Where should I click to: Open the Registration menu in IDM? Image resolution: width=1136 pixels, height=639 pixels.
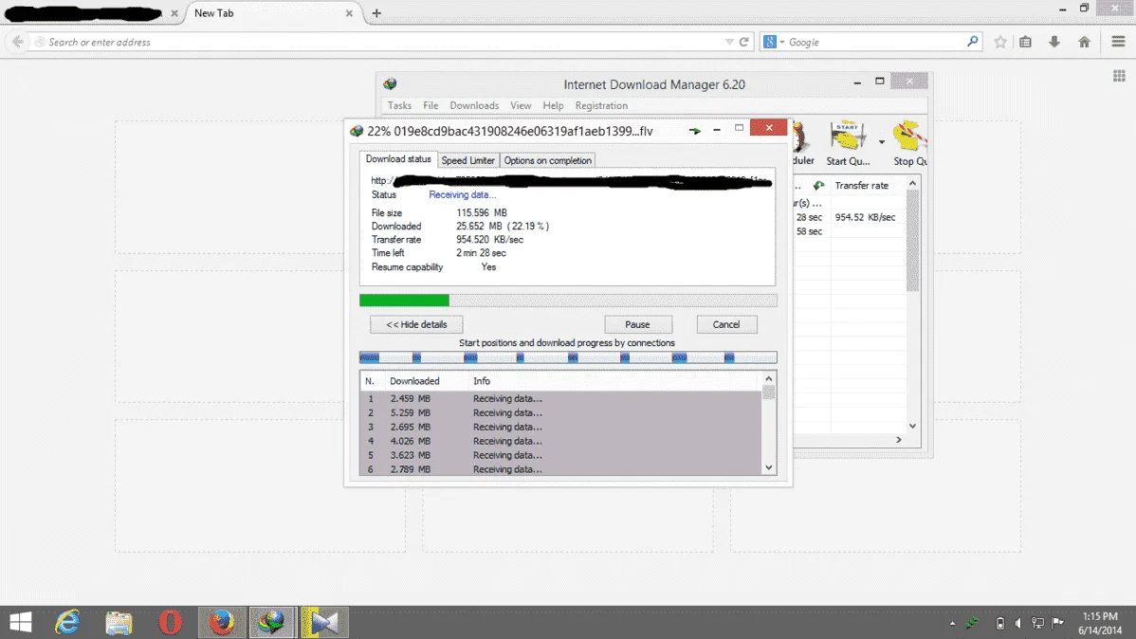click(x=601, y=106)
